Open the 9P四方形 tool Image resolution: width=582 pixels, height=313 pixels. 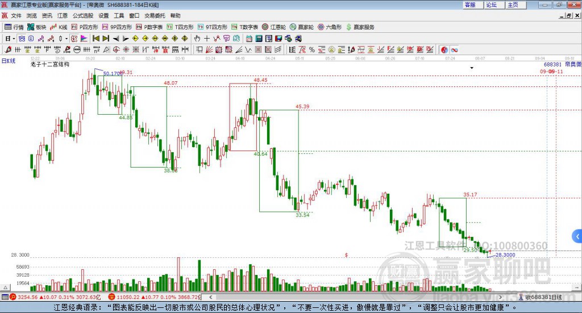click(117, 27)
